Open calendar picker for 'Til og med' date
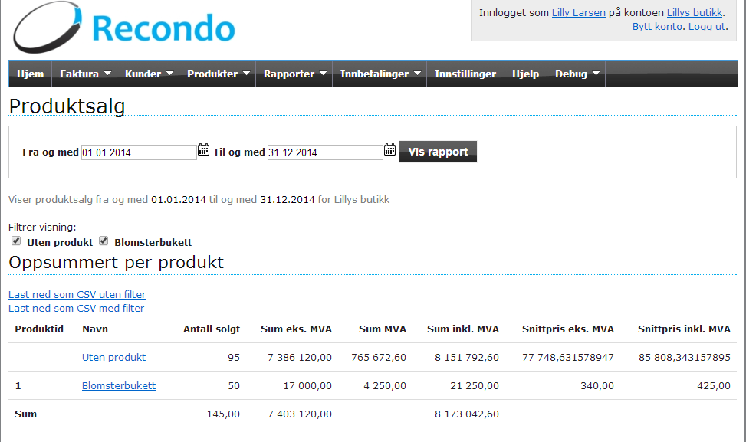746x442 pixels. 389,150
